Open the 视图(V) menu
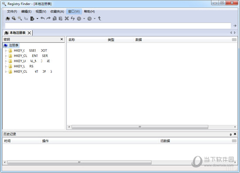240x173 pixels. (41, 12)
